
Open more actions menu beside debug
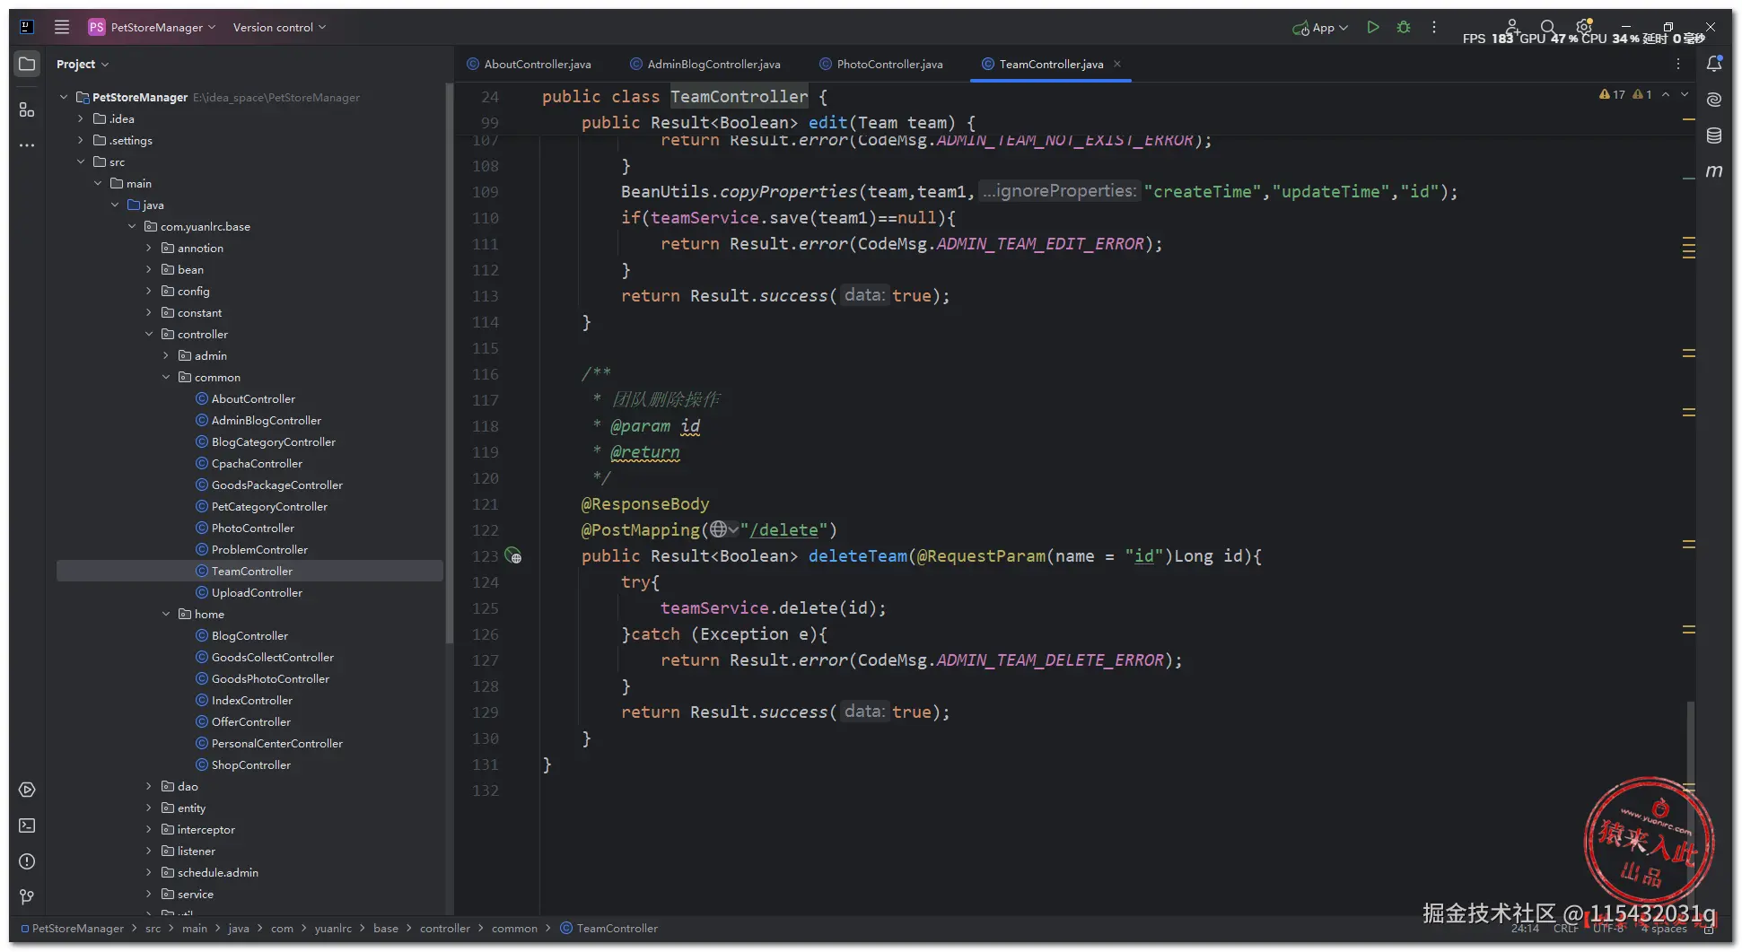[x=1434, y=27]
